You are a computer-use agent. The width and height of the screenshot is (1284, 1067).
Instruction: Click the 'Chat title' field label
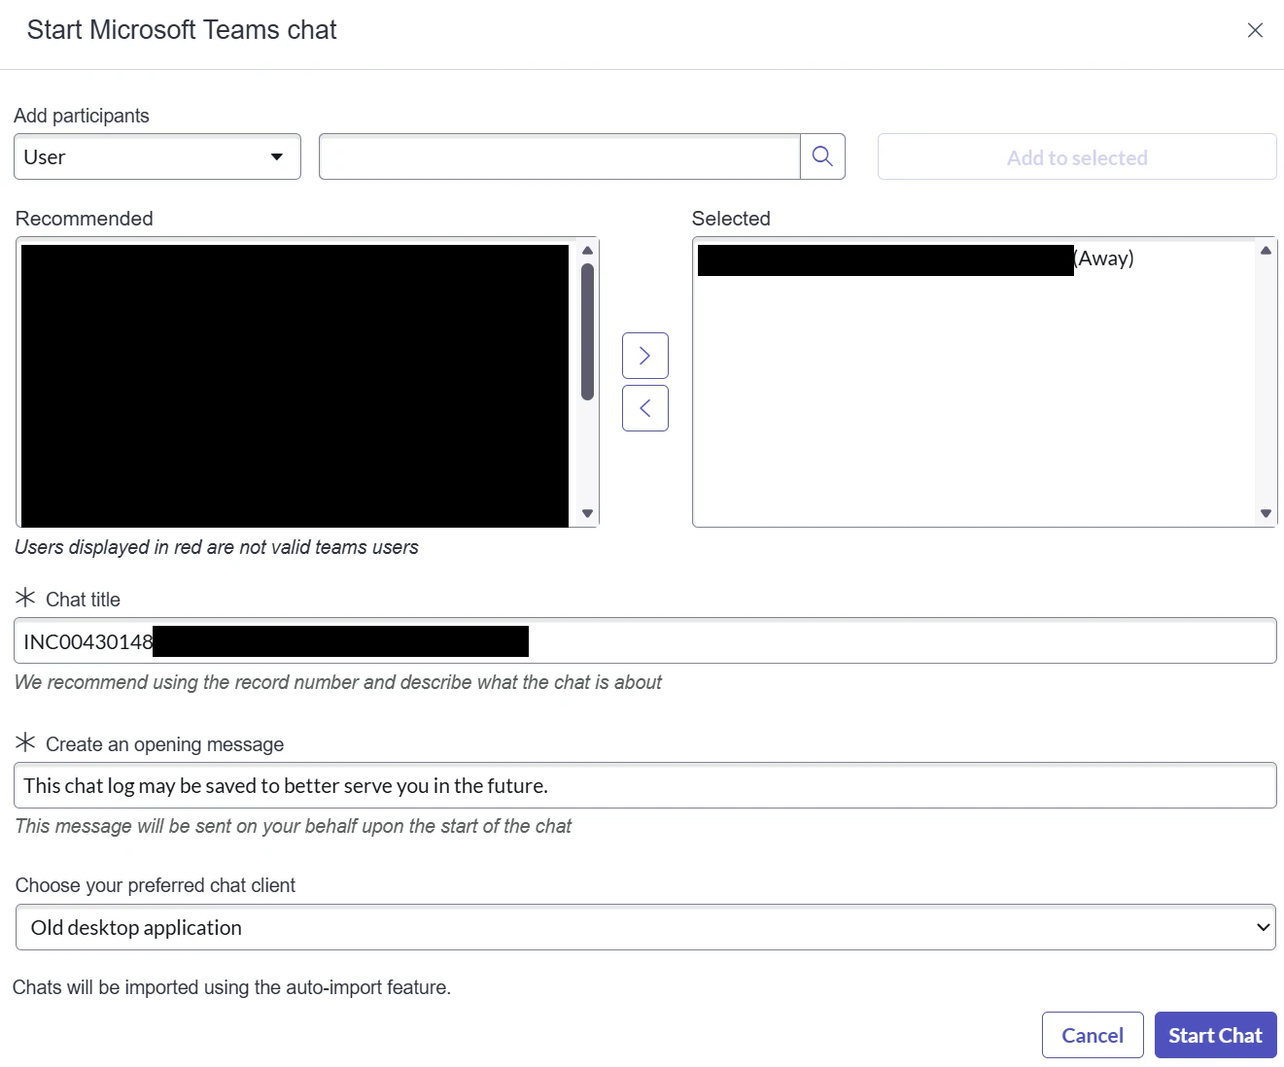(83, 600)
